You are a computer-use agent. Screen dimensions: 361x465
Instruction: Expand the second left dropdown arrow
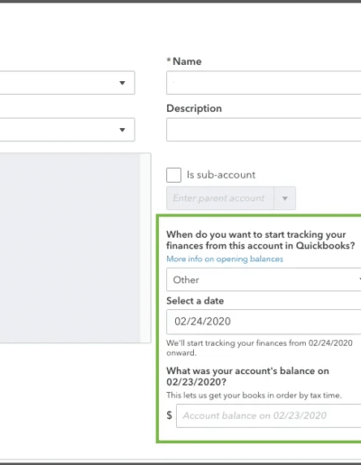click(122, 130)
